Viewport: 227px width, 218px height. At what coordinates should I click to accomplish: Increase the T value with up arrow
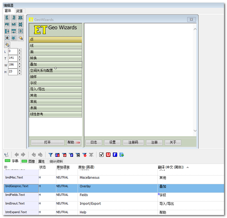tap(20, 57)
